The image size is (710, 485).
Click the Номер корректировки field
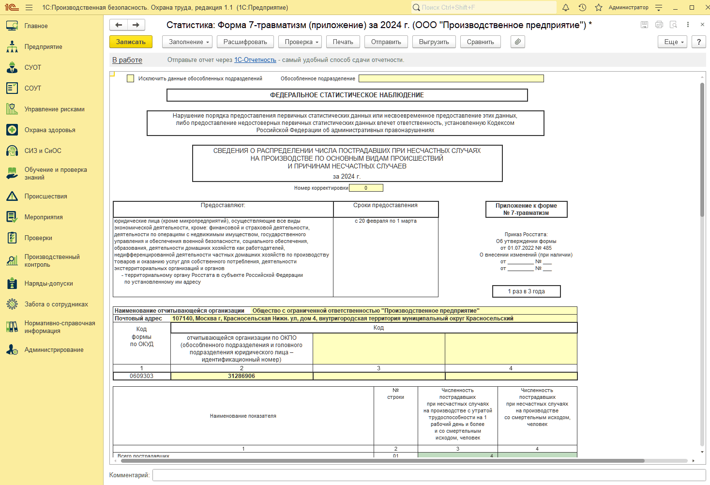pyautogui.click(x=366, y=188)
